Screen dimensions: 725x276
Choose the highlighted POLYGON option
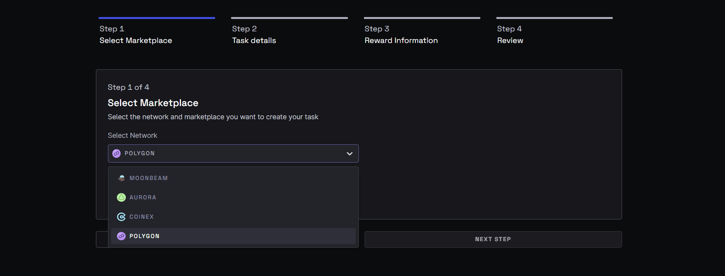click(x=233, y=236)
